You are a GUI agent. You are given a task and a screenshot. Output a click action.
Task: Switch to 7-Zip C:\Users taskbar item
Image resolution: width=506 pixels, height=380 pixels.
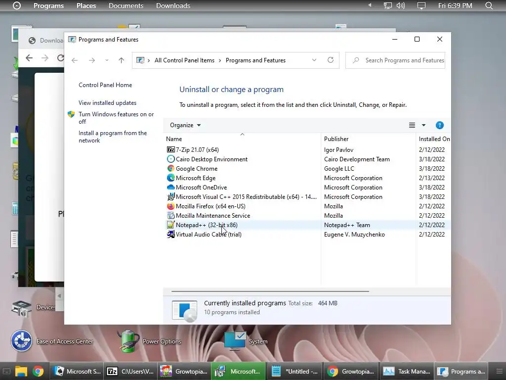130,371
